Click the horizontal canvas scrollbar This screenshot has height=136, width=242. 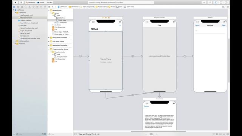point(158,131)
